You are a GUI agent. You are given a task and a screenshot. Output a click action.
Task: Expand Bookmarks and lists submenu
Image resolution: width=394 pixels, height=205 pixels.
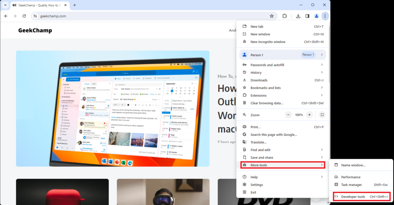(282, 88)
